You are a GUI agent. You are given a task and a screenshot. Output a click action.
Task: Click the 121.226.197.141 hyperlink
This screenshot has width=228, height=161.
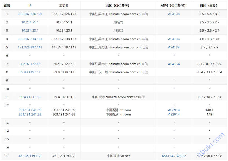[x=29, y=47]
